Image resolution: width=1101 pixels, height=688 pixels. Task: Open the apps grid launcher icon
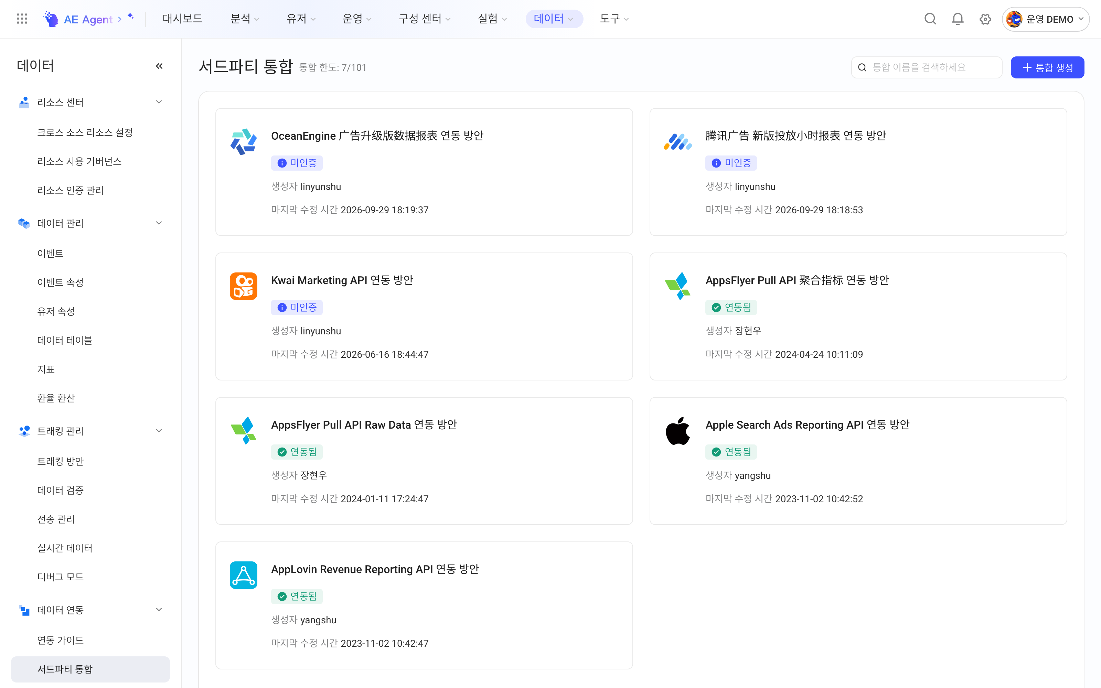pos(22,19)
